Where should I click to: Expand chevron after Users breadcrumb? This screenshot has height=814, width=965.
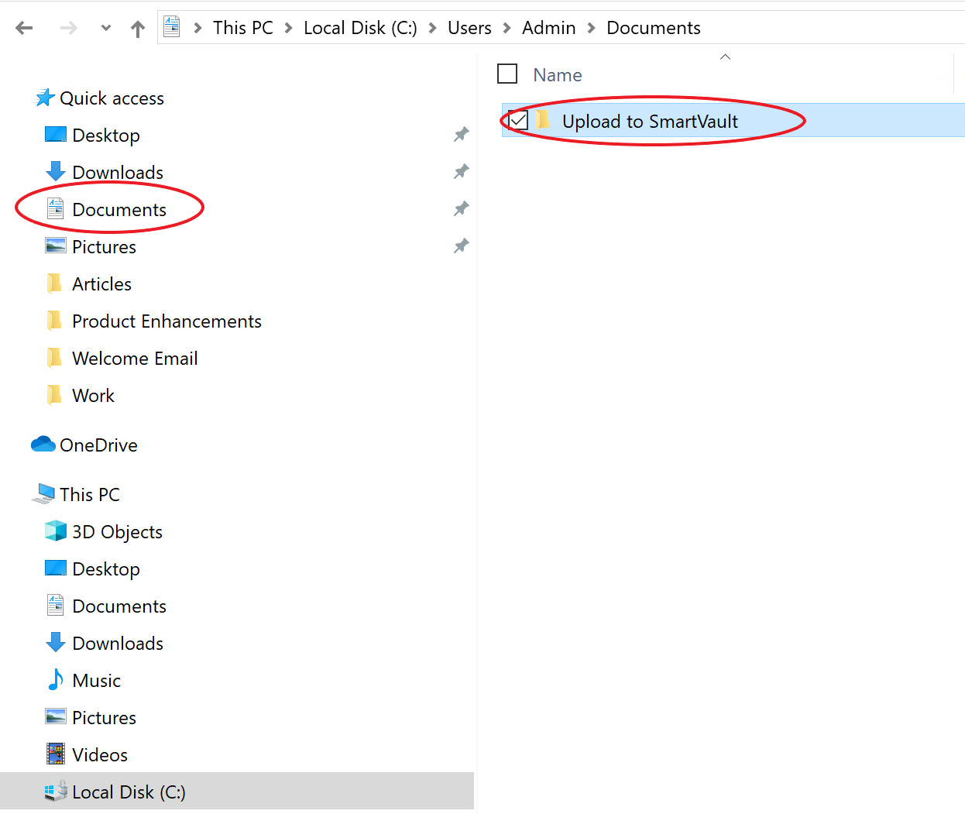[507, 28]
